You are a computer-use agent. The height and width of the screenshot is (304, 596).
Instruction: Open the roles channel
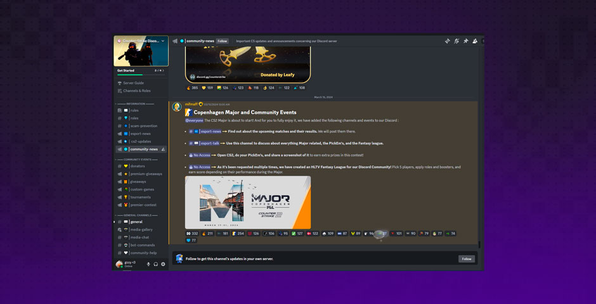click(x=141, y=118)
